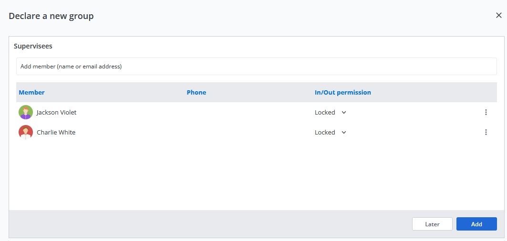Click the Supervisees section heading
The height and width of the screenshot is (241, 507).
(33, 46)
